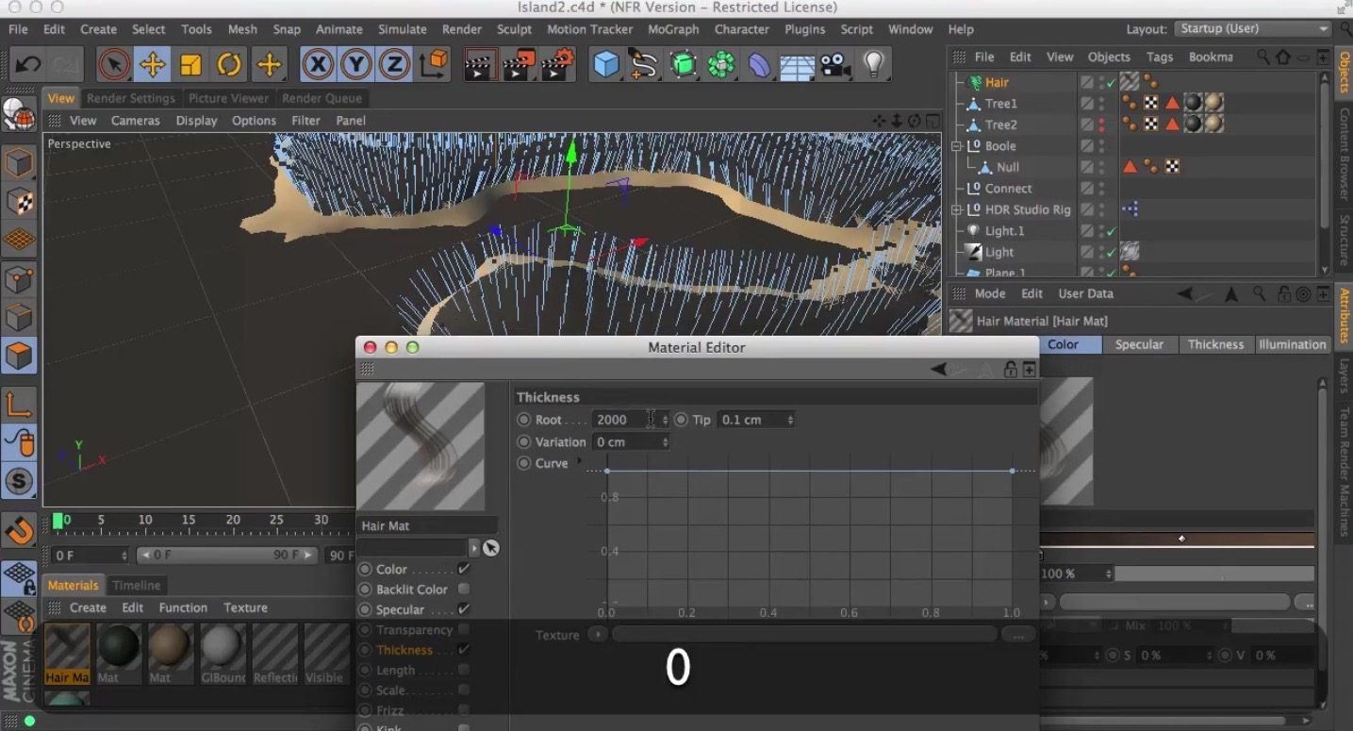Open the Sculpt menu

pos(514,29)
